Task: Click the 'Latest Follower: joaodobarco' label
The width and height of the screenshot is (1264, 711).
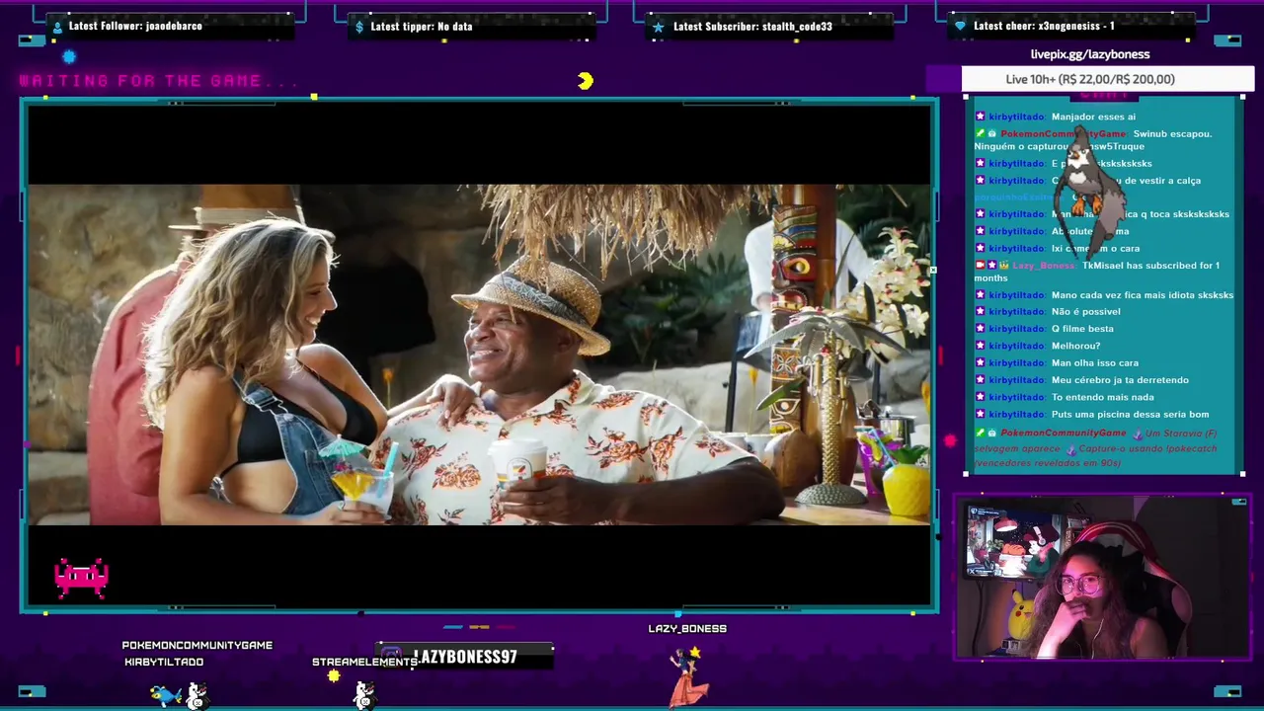Action: click(x=135, y=27)
